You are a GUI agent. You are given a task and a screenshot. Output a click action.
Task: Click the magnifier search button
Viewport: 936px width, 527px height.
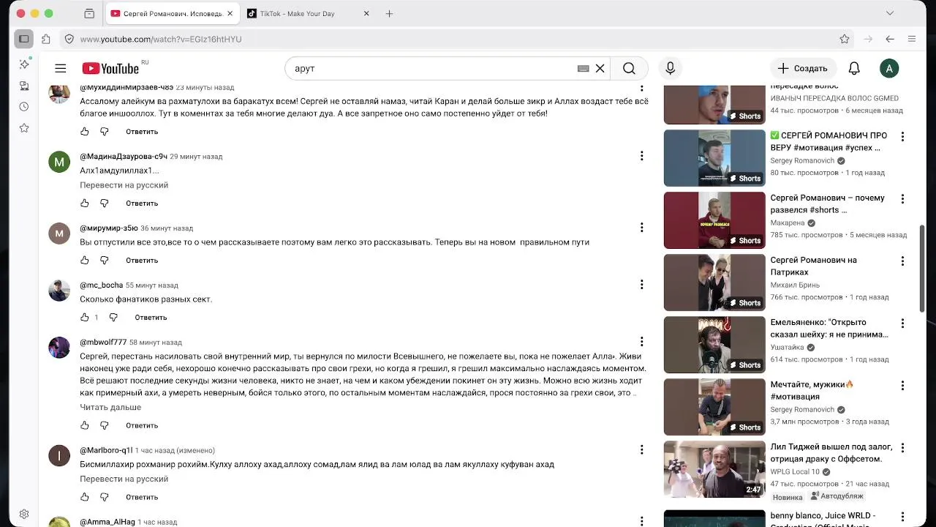[x=629, y=68]
